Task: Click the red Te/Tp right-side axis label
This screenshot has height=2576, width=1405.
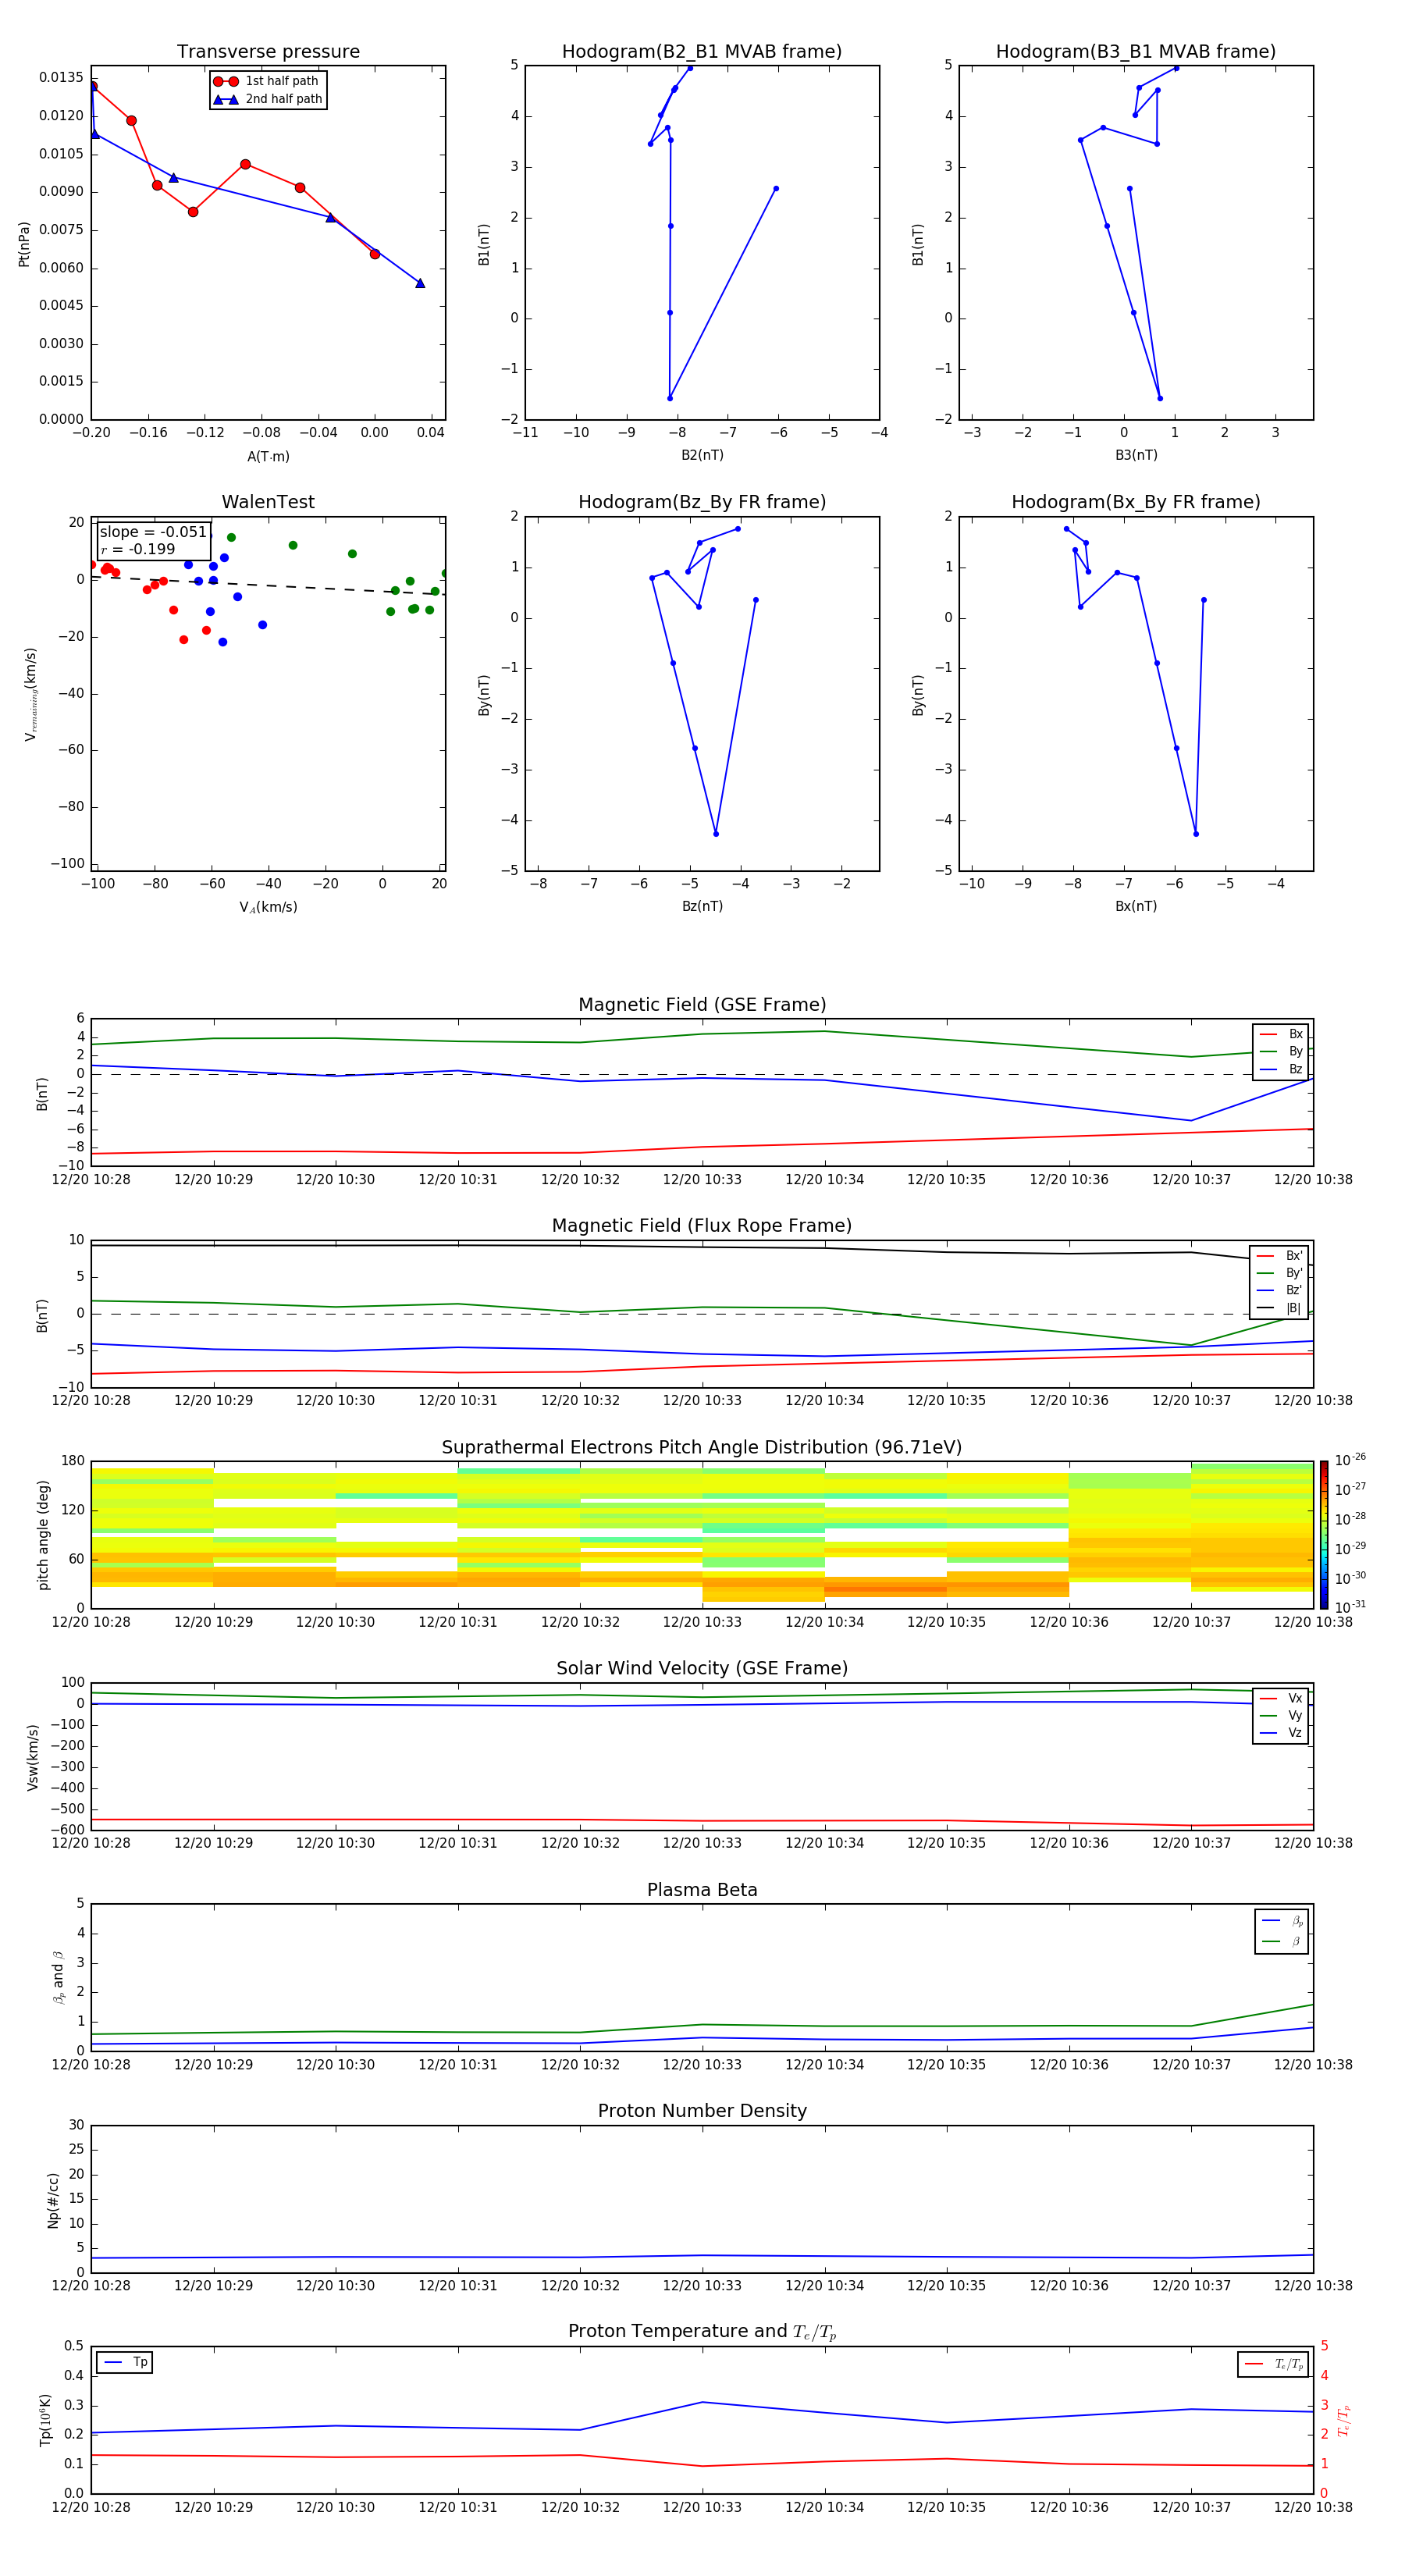Action: (x=1343, y=2420)
